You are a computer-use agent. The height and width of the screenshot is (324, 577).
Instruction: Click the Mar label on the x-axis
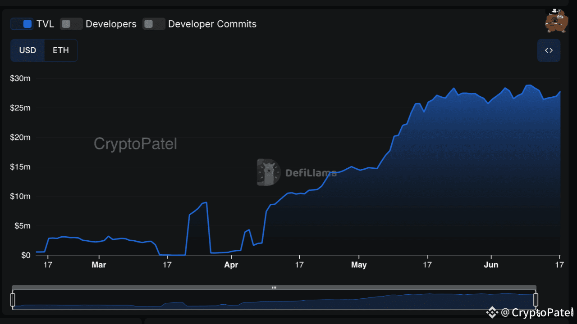pos(99,265)
